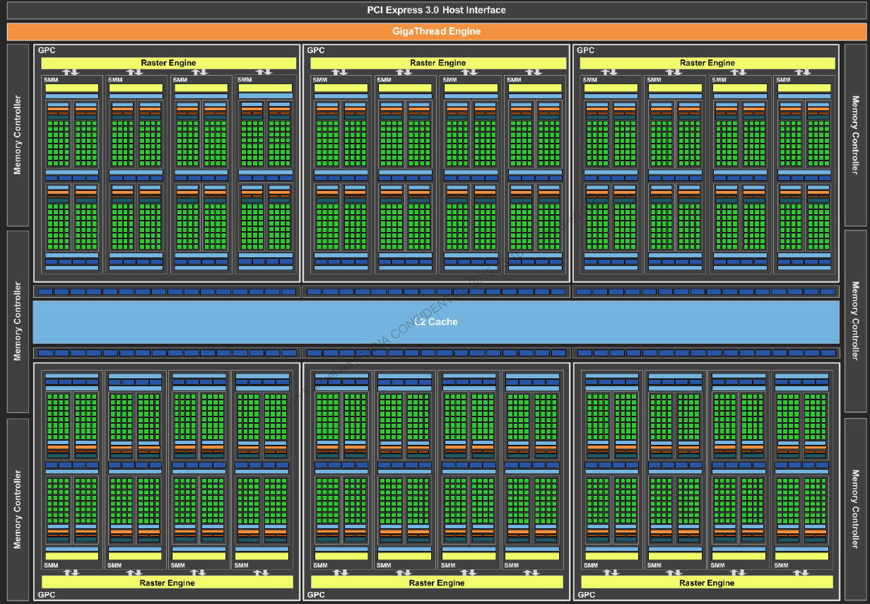Click the PCI Express 3.0 Host Interface bar
Image resolution: width=870 pixels, height=604 pixels.
tap(435, 10)
